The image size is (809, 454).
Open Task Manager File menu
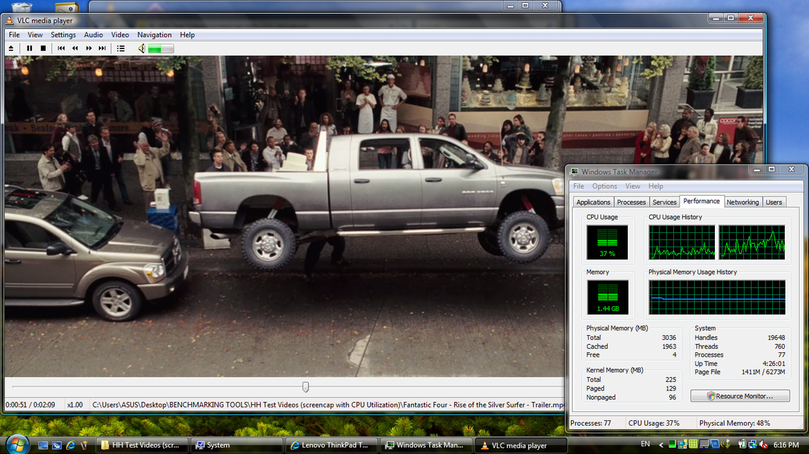click(579, 186)
